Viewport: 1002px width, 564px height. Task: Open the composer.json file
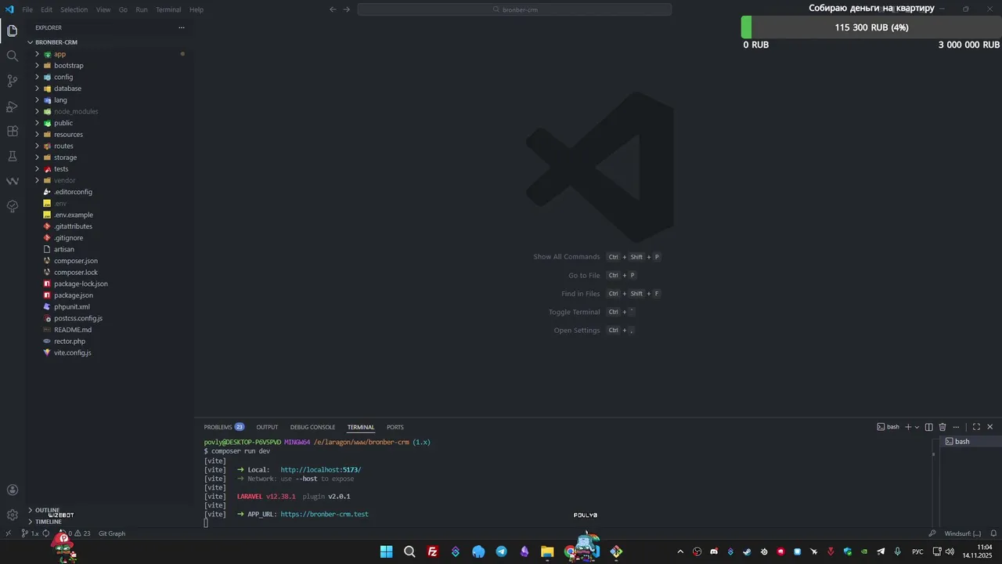coord(76,261)
